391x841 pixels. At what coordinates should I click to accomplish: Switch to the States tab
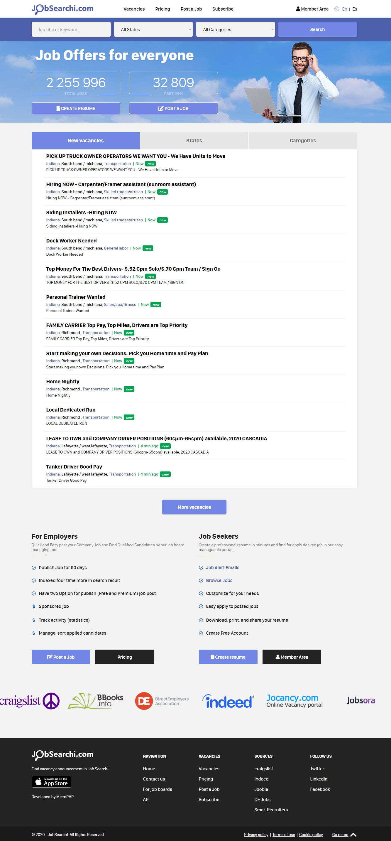pos(194,140)
